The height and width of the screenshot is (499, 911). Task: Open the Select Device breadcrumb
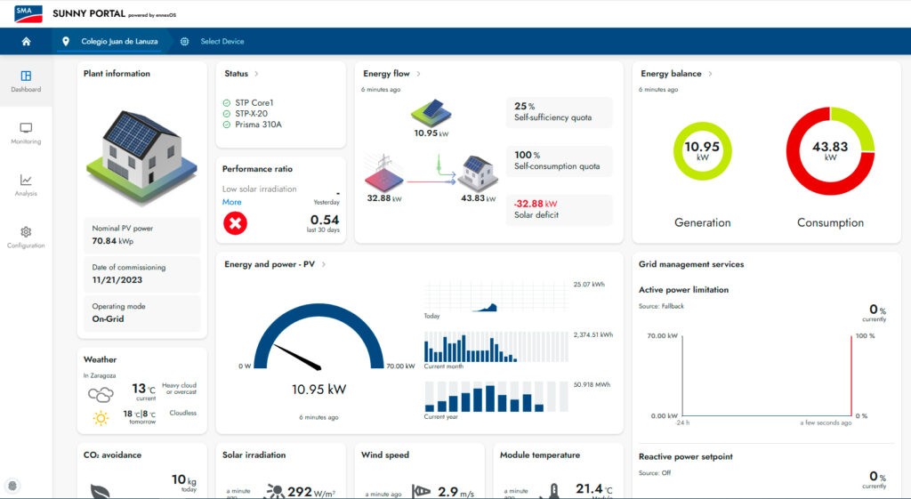(x=222, y=41)
